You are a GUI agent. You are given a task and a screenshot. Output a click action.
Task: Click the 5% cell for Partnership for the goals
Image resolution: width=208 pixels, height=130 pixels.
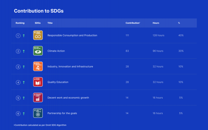click(x=181, y=113)
